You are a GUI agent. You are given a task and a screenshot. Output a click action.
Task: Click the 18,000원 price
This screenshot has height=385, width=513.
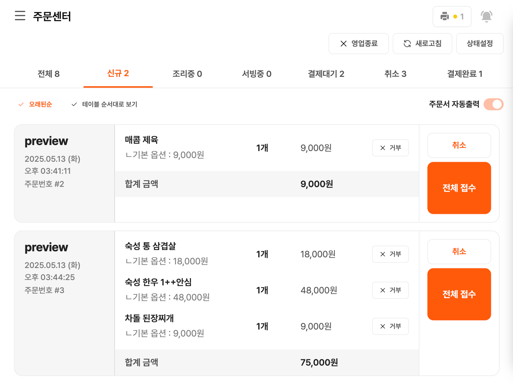pyautogui.click(x=318, y=254)
